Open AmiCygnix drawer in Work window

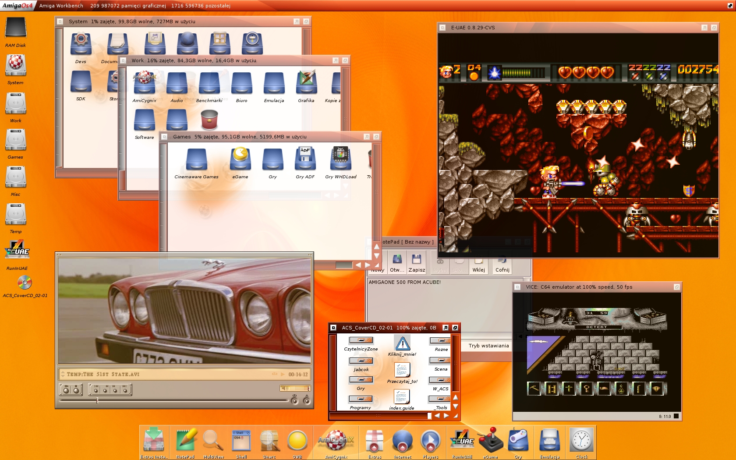coord(144,83)
